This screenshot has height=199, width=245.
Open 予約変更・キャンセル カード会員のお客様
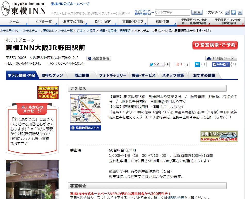pyautogui.click(x=194, y=21)
